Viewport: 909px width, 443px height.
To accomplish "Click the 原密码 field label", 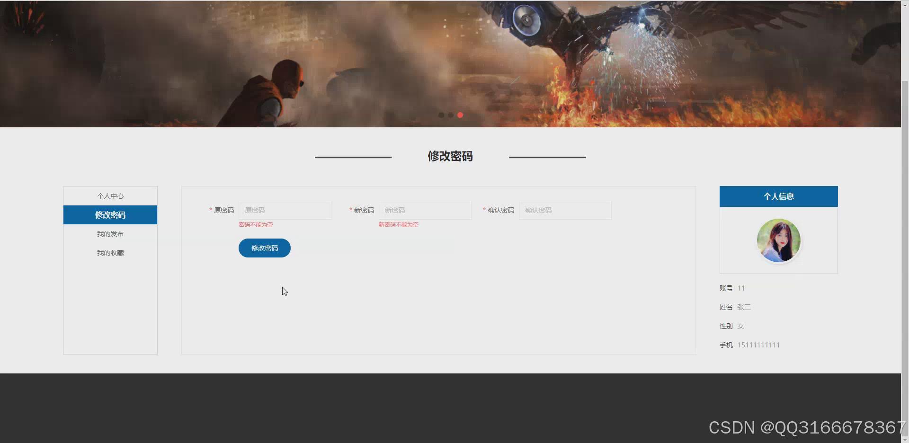I will click(224, 210).
